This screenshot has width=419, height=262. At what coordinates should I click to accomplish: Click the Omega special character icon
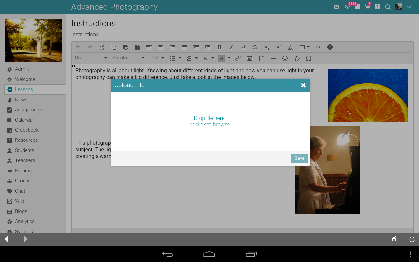[308, 58]
